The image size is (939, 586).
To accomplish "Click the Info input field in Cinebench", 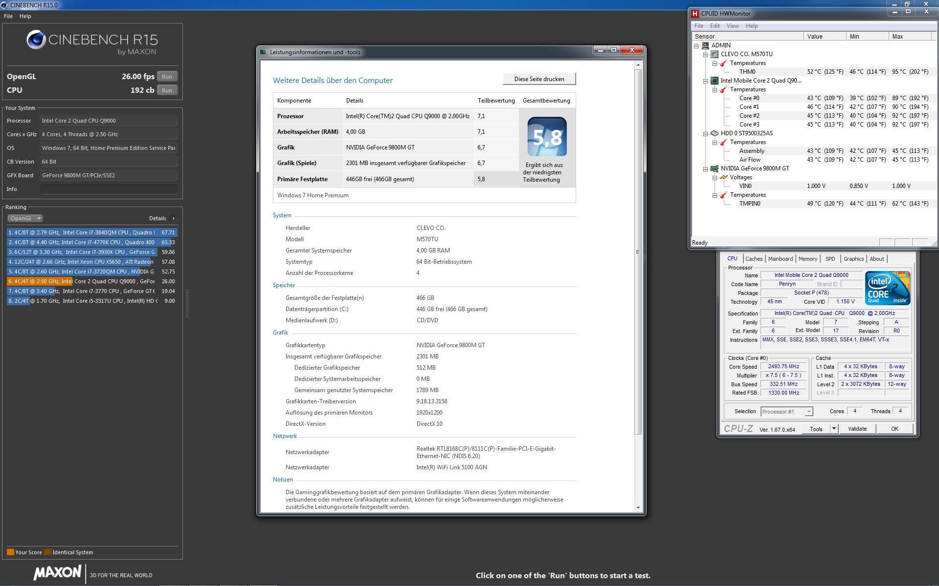I will click(x=108, y=189).
